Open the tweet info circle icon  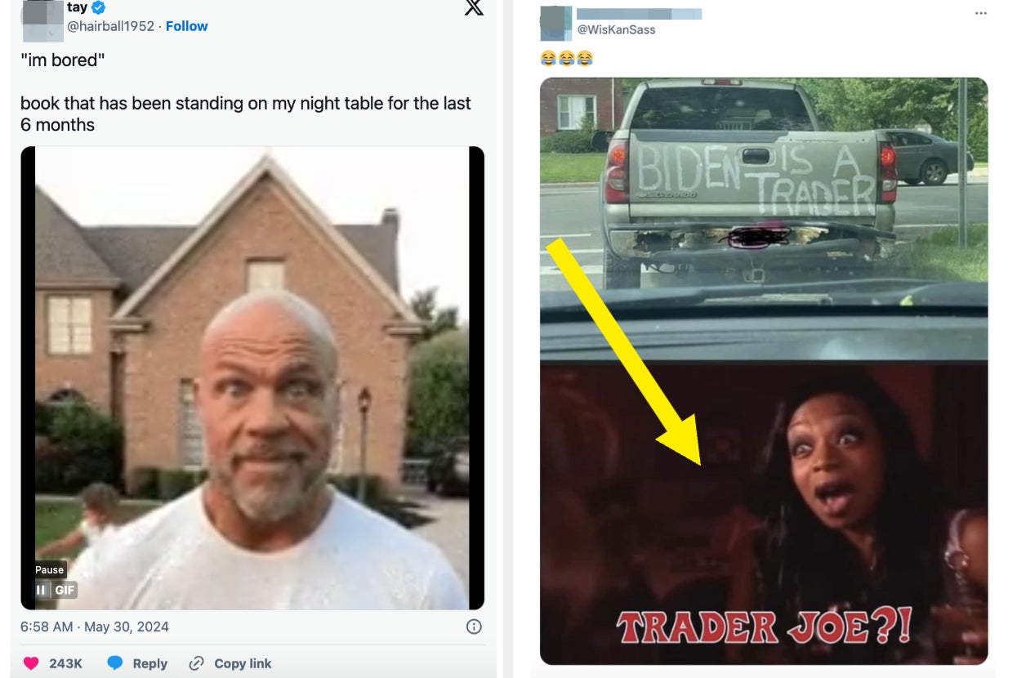[474, 627]
